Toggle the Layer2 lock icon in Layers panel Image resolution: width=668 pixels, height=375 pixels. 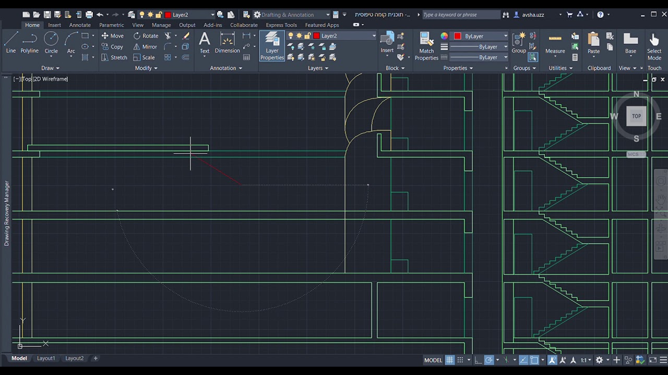pos(308,36)
